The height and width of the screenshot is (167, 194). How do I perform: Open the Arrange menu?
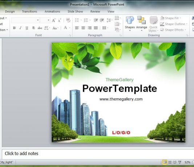(x=142, y=23)
